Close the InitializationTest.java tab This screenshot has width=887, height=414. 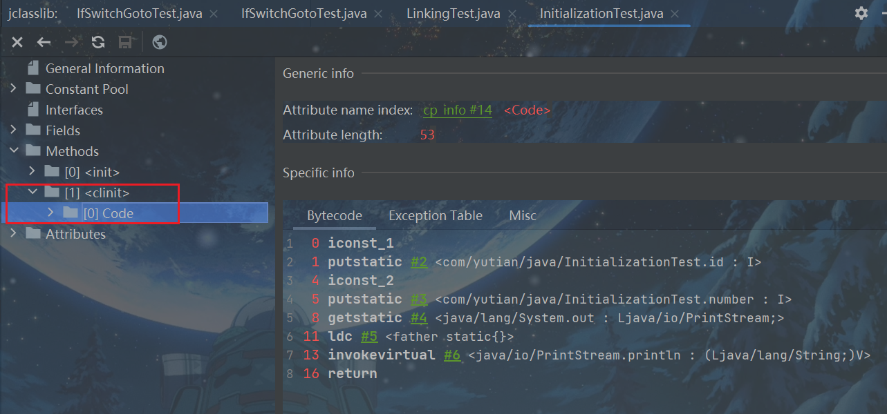click(675, 14)
